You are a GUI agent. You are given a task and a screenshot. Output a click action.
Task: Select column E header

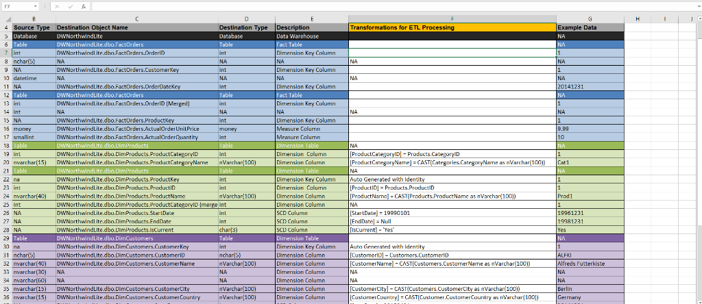[x=312, y=18]
